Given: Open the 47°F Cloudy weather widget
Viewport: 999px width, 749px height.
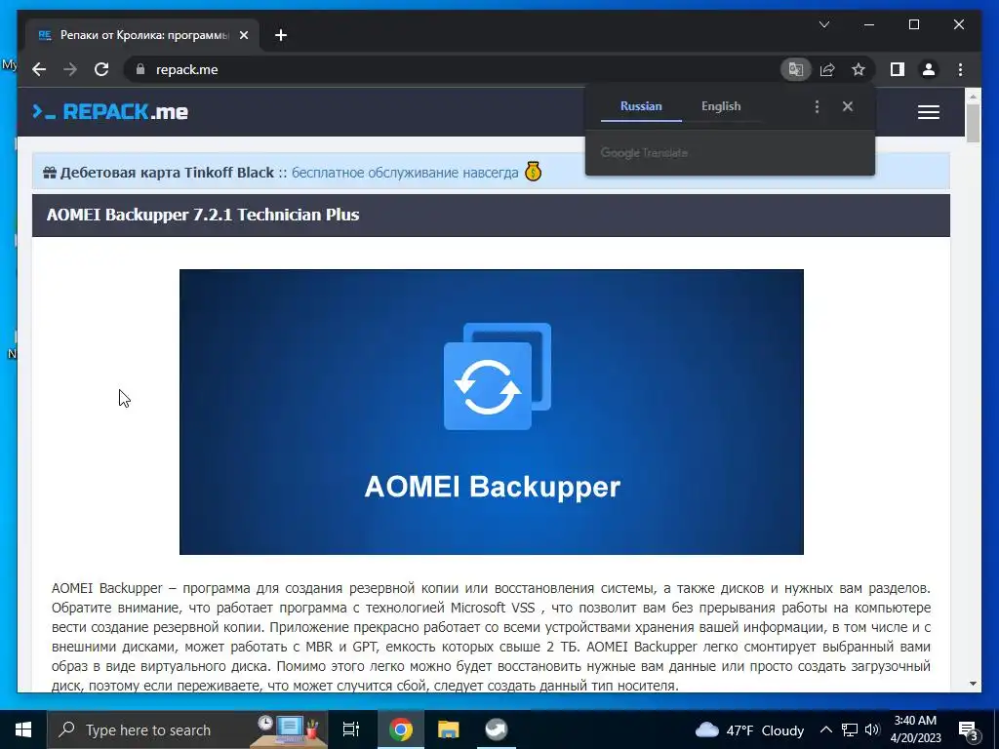Looking at the screenshot, I should (749, 729).
